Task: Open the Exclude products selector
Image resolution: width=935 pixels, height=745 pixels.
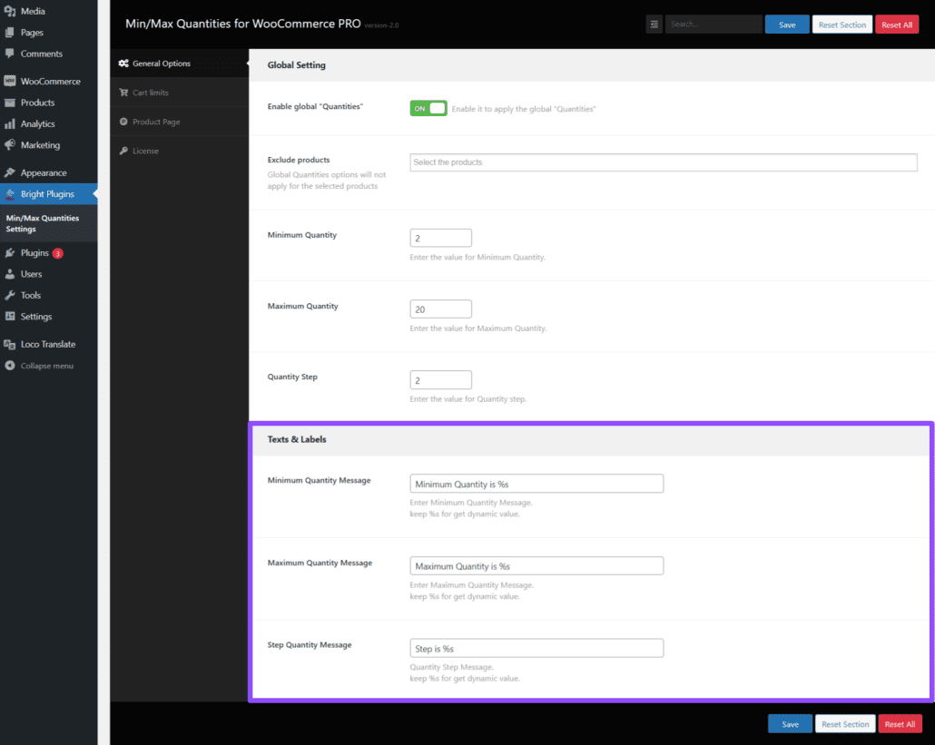Action: (663, 162)
